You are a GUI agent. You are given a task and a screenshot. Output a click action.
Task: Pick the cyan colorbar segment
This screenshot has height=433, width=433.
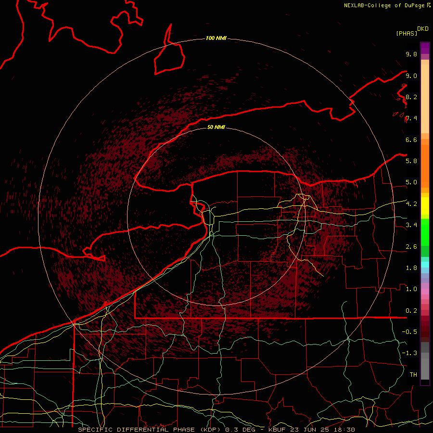[x=425, y=265]
